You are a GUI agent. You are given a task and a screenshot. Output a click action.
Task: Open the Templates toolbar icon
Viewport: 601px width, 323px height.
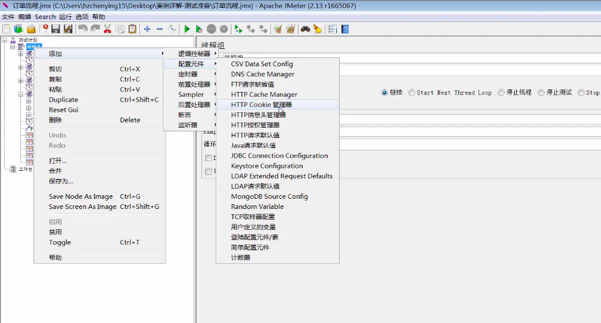pyautogui.click(x=19, y=29)
